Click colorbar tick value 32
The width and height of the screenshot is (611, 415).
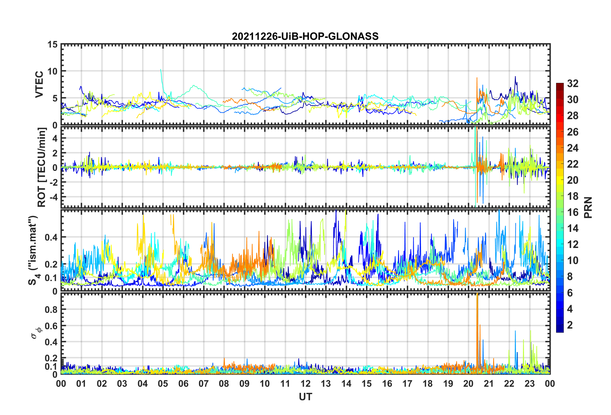click(572, 84)
